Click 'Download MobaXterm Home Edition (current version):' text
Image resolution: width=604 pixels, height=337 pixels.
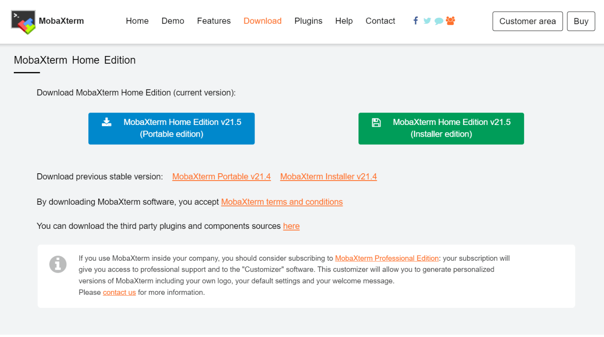136,93
